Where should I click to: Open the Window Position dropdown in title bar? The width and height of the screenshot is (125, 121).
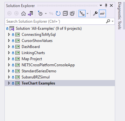(101, 5)
